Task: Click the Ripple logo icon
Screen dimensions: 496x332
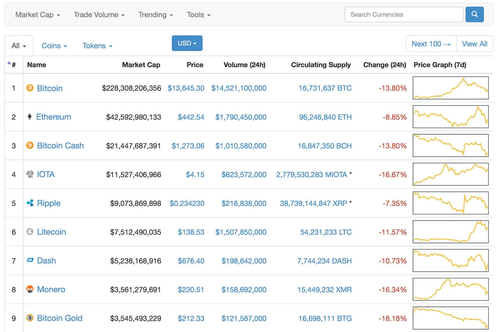Action: pos(30,203)
